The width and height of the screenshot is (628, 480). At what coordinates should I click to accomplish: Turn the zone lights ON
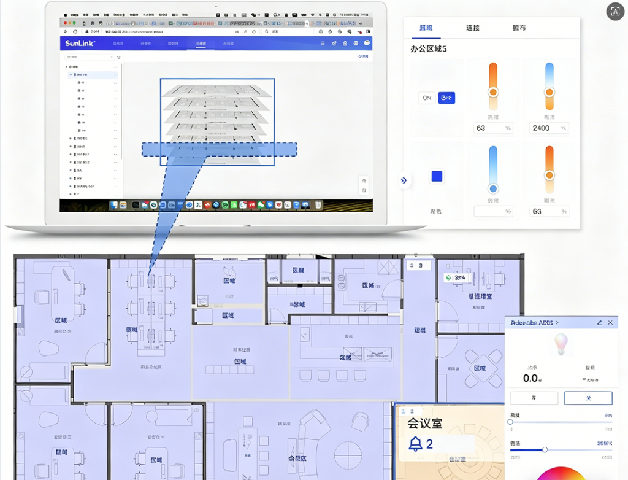pos(427,98)
